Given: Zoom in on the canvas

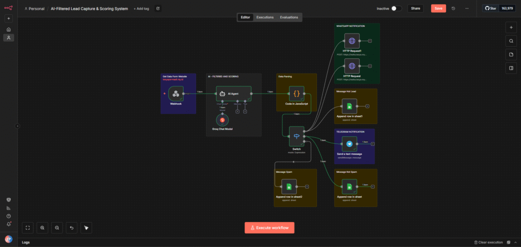Looking at the screenshot, I should [42, 228].
